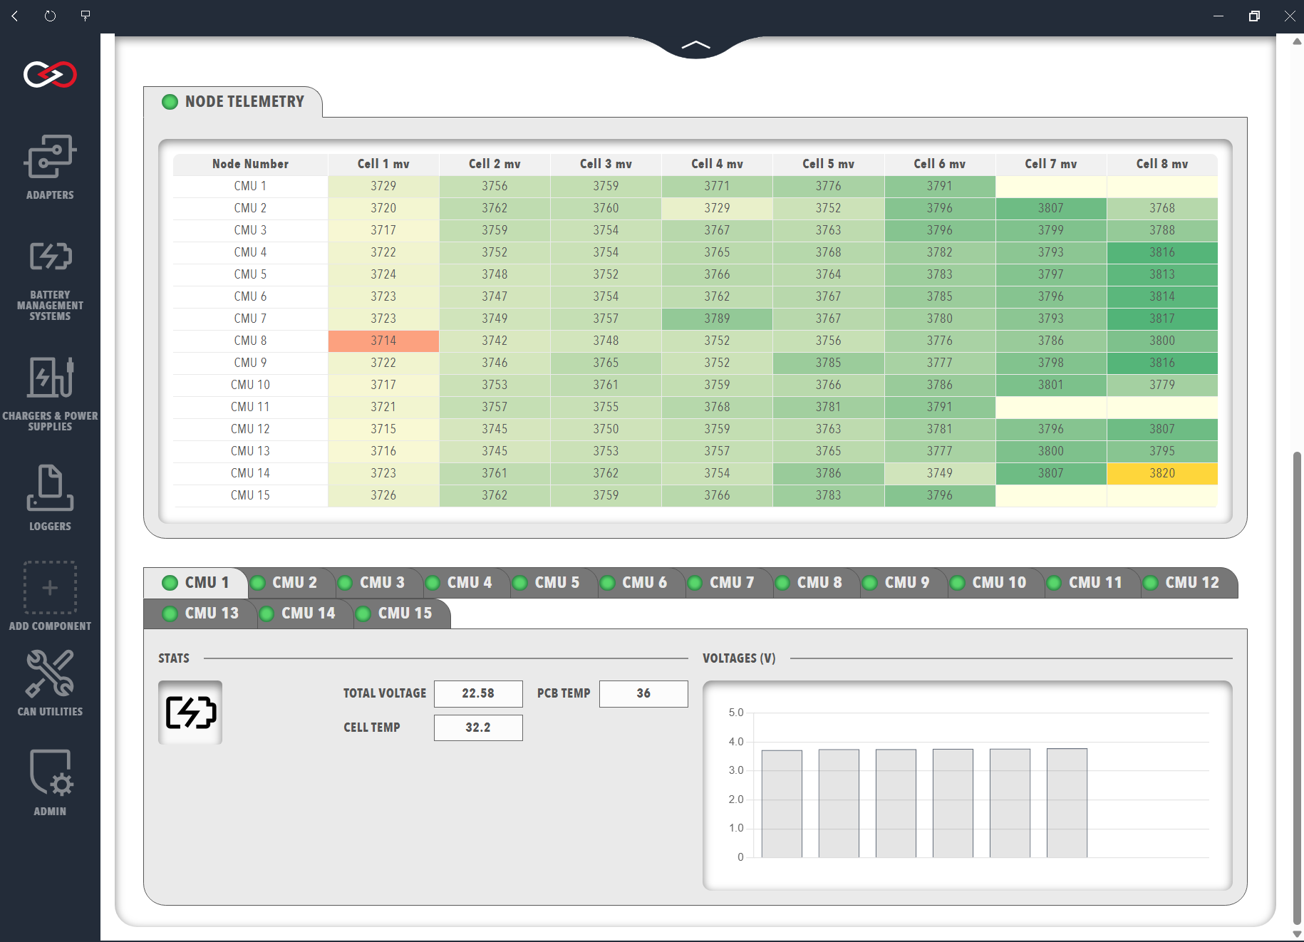The width and height of the screenshot is (1304, 942).
Task: Click scrollbar up arrow
Action: (1297, 41)
